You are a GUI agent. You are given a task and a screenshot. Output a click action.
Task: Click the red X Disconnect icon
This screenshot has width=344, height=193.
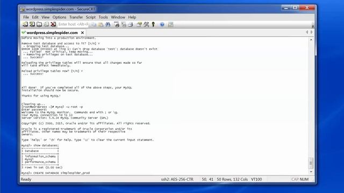coord(53,24)
